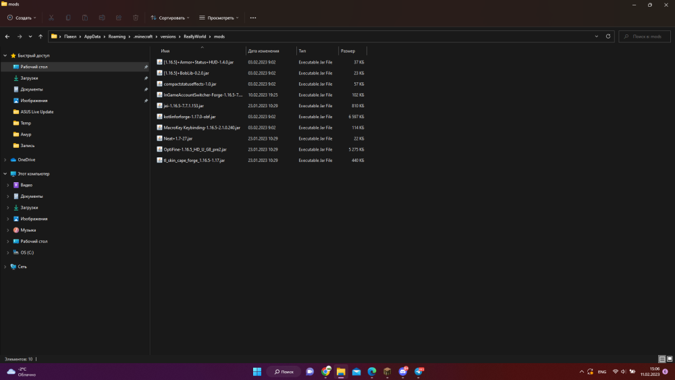
Task: Switch to large thumbnails view icon
Action: tap(670, 359)
